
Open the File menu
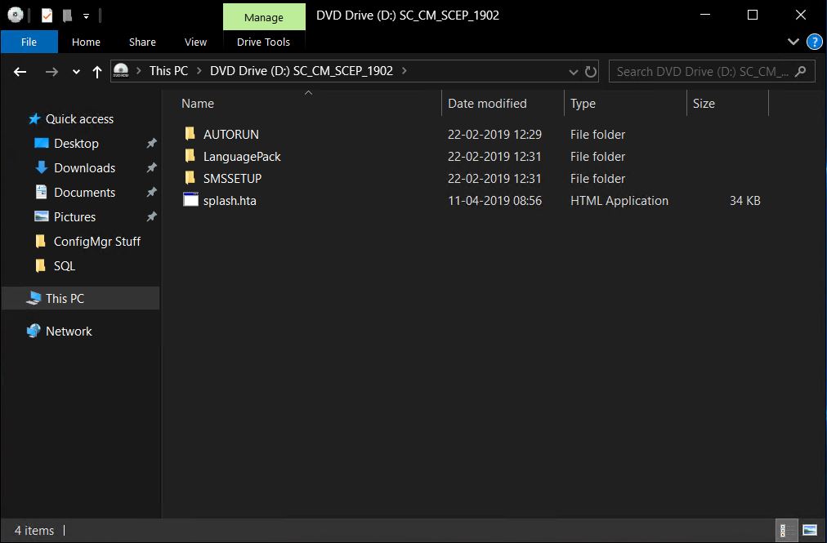(29, 42)
